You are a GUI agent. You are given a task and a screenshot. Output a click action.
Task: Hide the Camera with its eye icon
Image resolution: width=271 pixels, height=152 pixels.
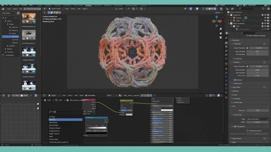[x=265, y=18]
